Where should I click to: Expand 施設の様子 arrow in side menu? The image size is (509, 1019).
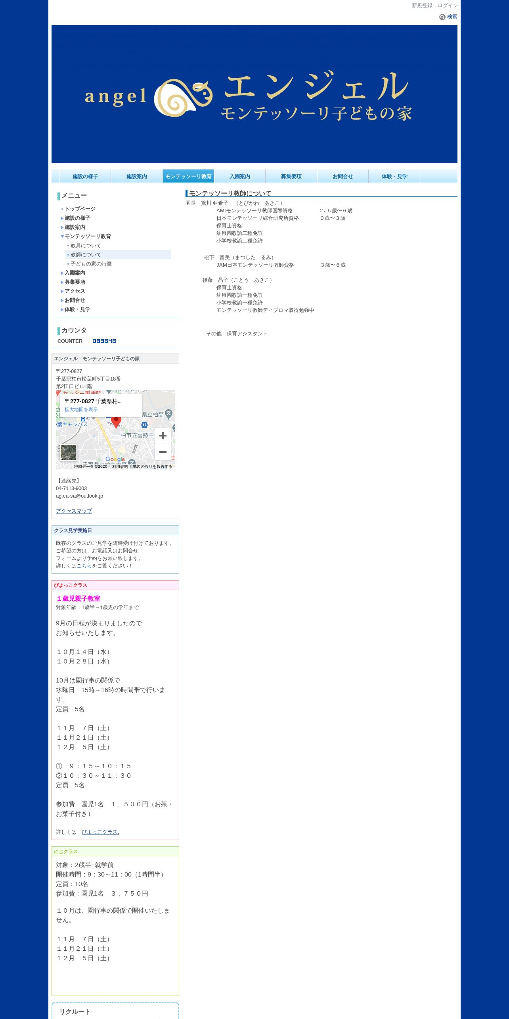62,218
